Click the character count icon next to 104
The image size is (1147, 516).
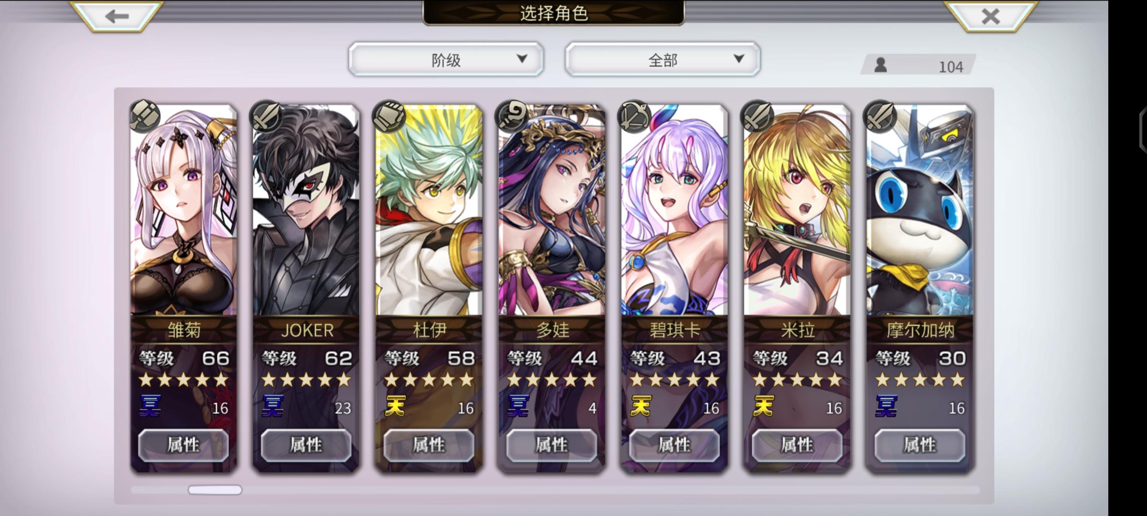click(880, 65)
